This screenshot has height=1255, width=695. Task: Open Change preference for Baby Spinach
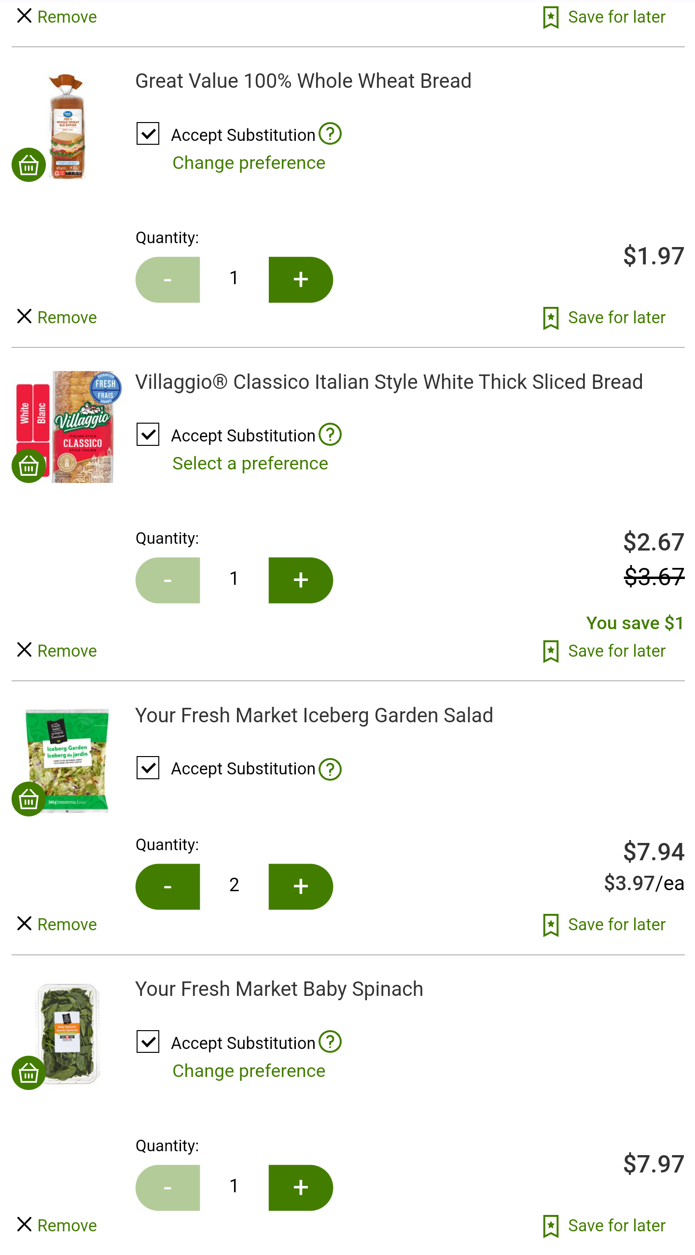[249, 1071]
